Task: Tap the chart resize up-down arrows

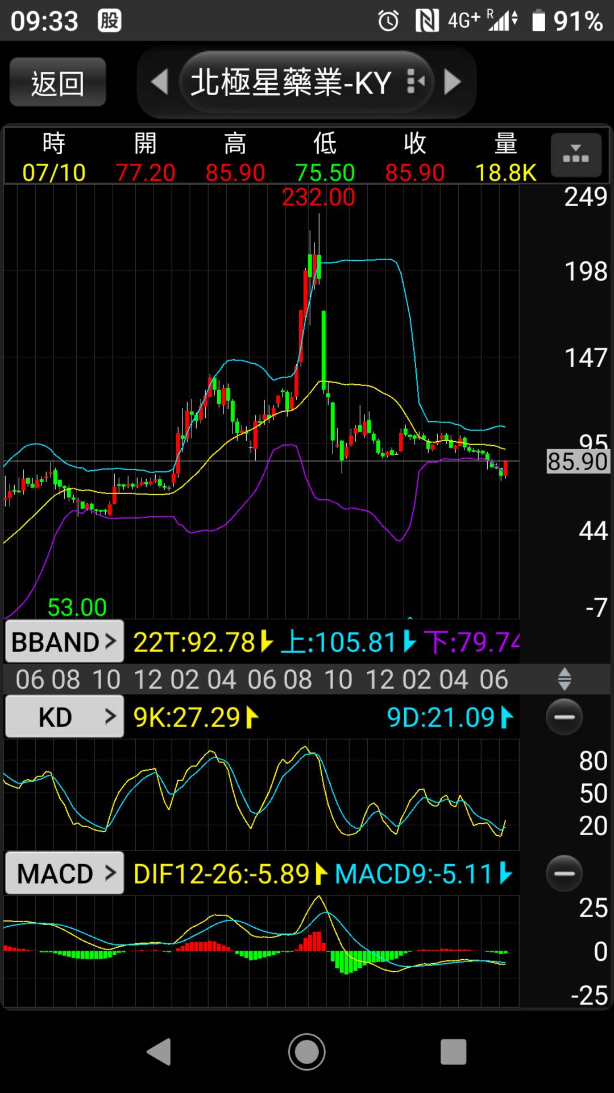Action: 564,679
